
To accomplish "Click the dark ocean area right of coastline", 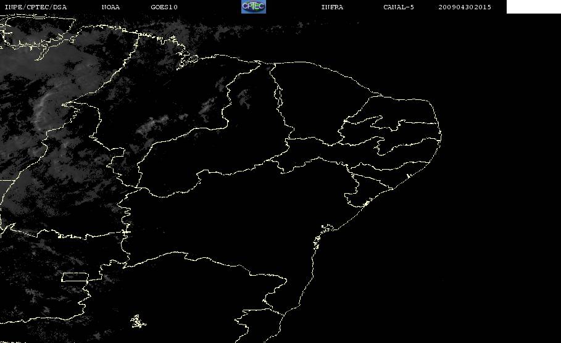I will 465,233.
